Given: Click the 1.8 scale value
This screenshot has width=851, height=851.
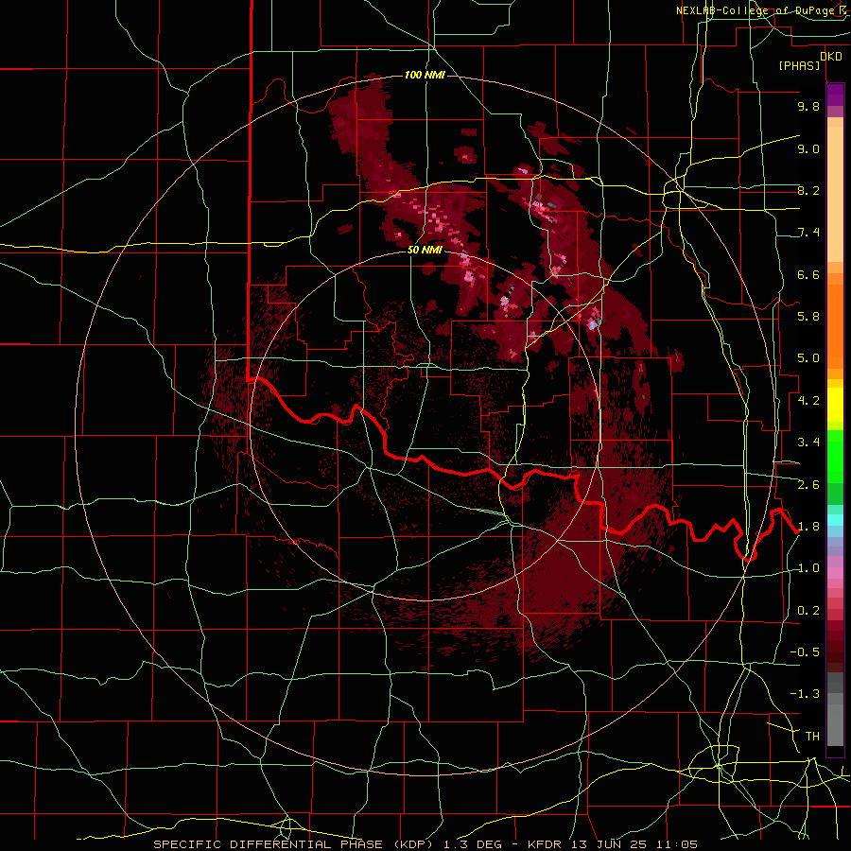Looking at the screenshot, I should tap(808, 527).
